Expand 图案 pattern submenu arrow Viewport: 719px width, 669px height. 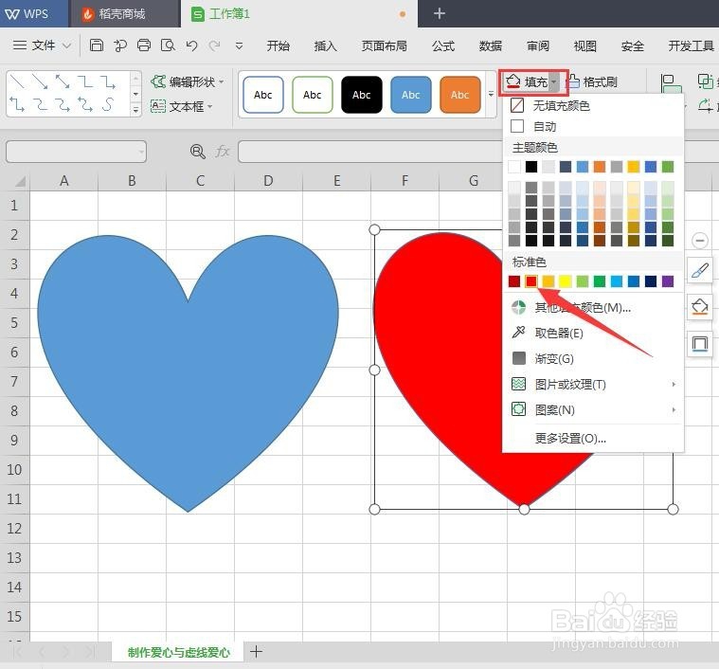[x=674, y=409]
